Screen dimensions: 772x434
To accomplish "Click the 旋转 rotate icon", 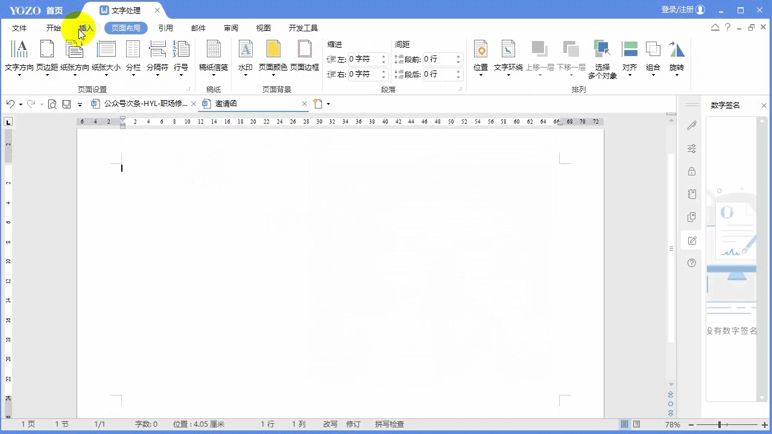I will [677, 49].
